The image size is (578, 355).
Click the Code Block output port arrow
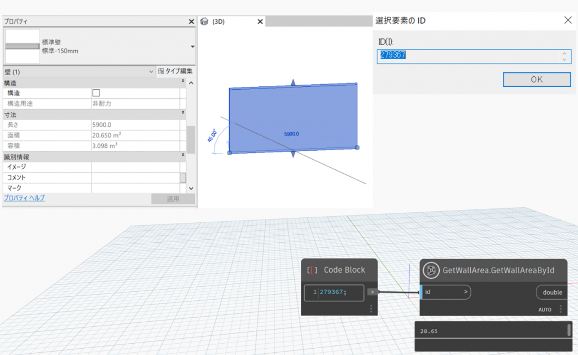pos(371,292)
